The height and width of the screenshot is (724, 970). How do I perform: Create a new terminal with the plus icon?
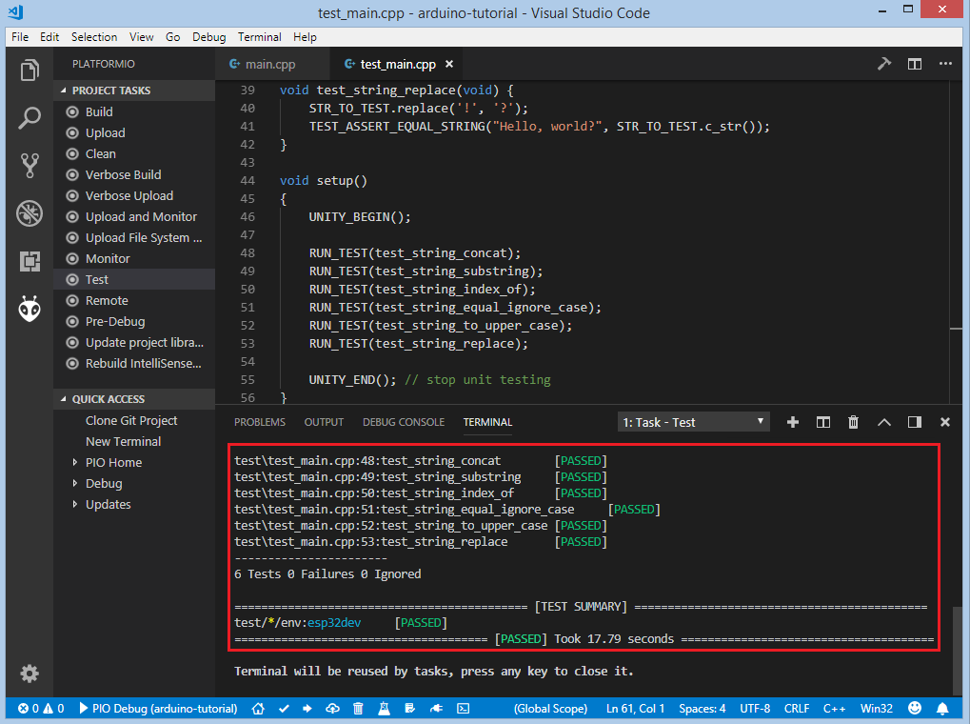(x=792, y=422)
